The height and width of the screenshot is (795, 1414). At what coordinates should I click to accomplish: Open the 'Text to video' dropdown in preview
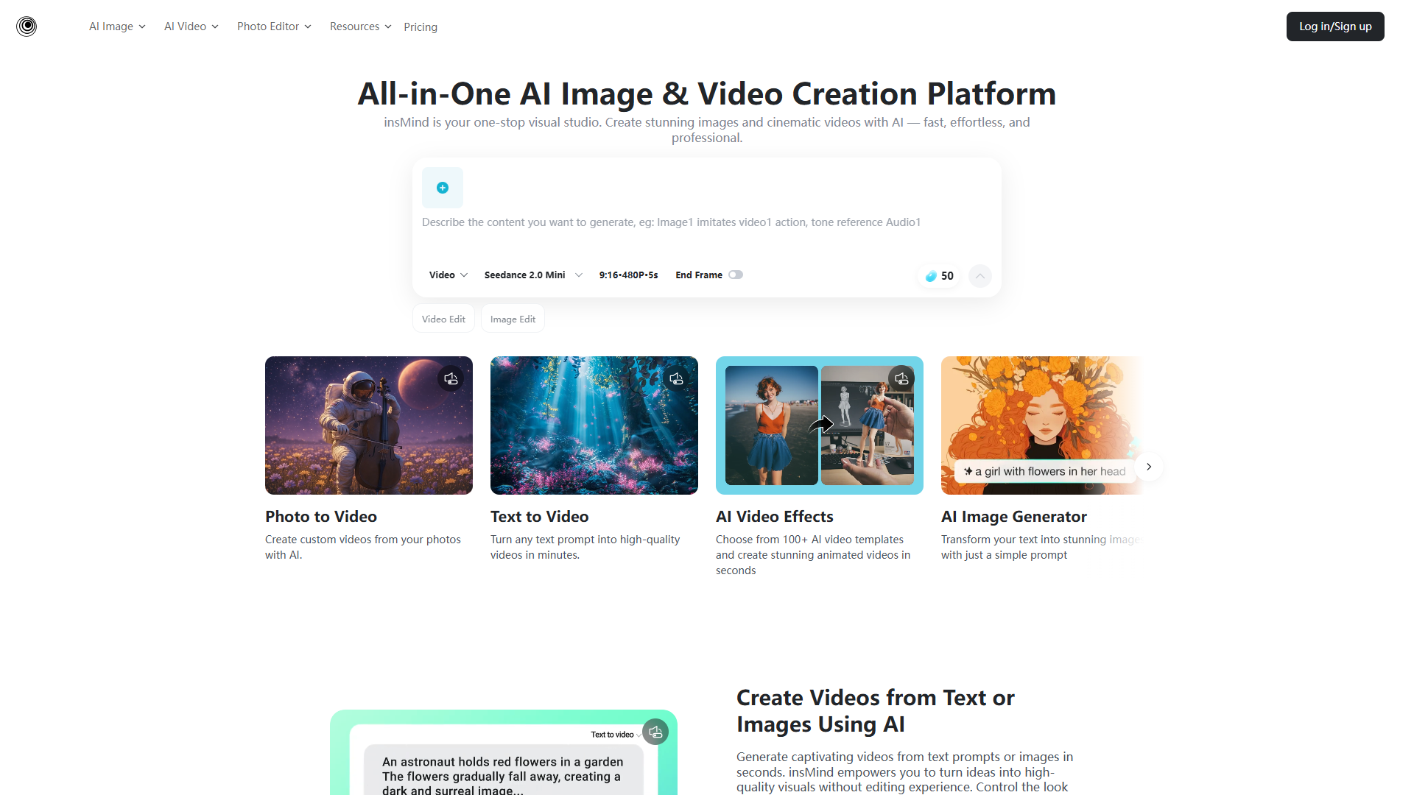(616, 735)
